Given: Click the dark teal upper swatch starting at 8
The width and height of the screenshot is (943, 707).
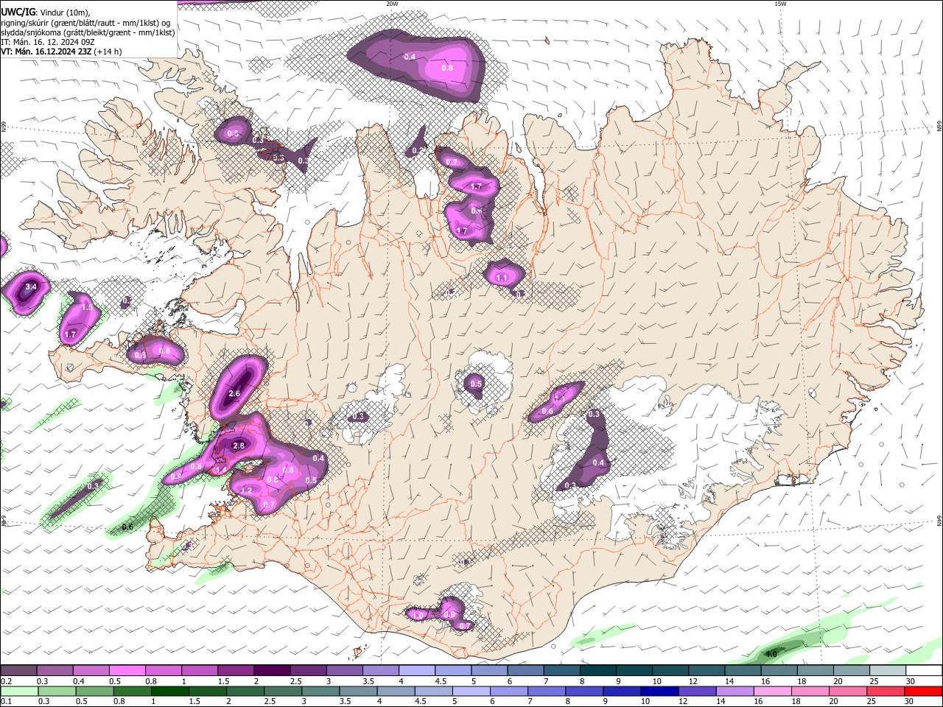Looking at the screenshot, I should [x=598, y=671].
